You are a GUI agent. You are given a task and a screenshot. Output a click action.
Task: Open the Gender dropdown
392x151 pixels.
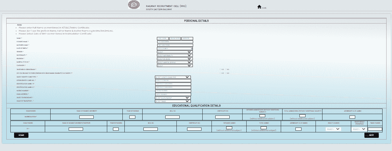[x=174, y=52]
